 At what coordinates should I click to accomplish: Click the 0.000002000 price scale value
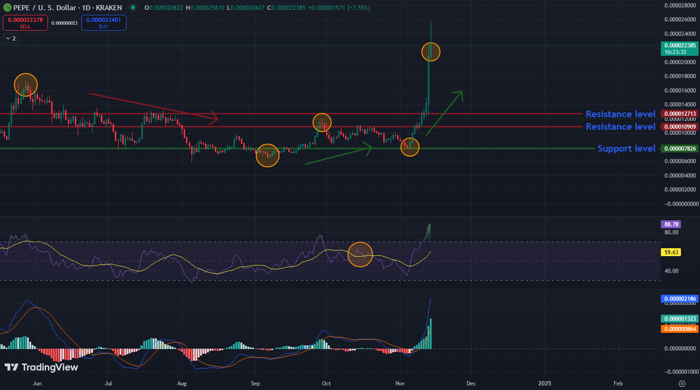(x=681, y=190)
